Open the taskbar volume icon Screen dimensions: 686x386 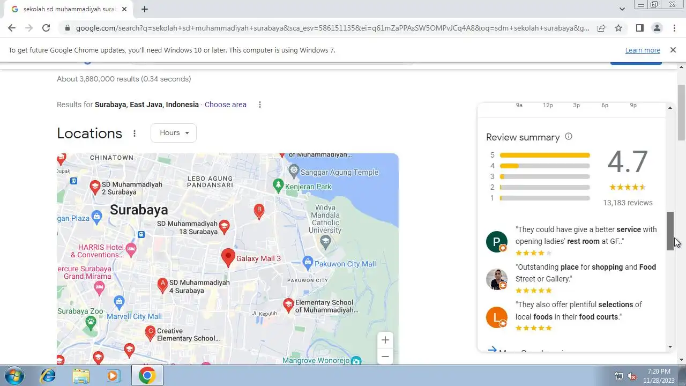coord(632,376)
